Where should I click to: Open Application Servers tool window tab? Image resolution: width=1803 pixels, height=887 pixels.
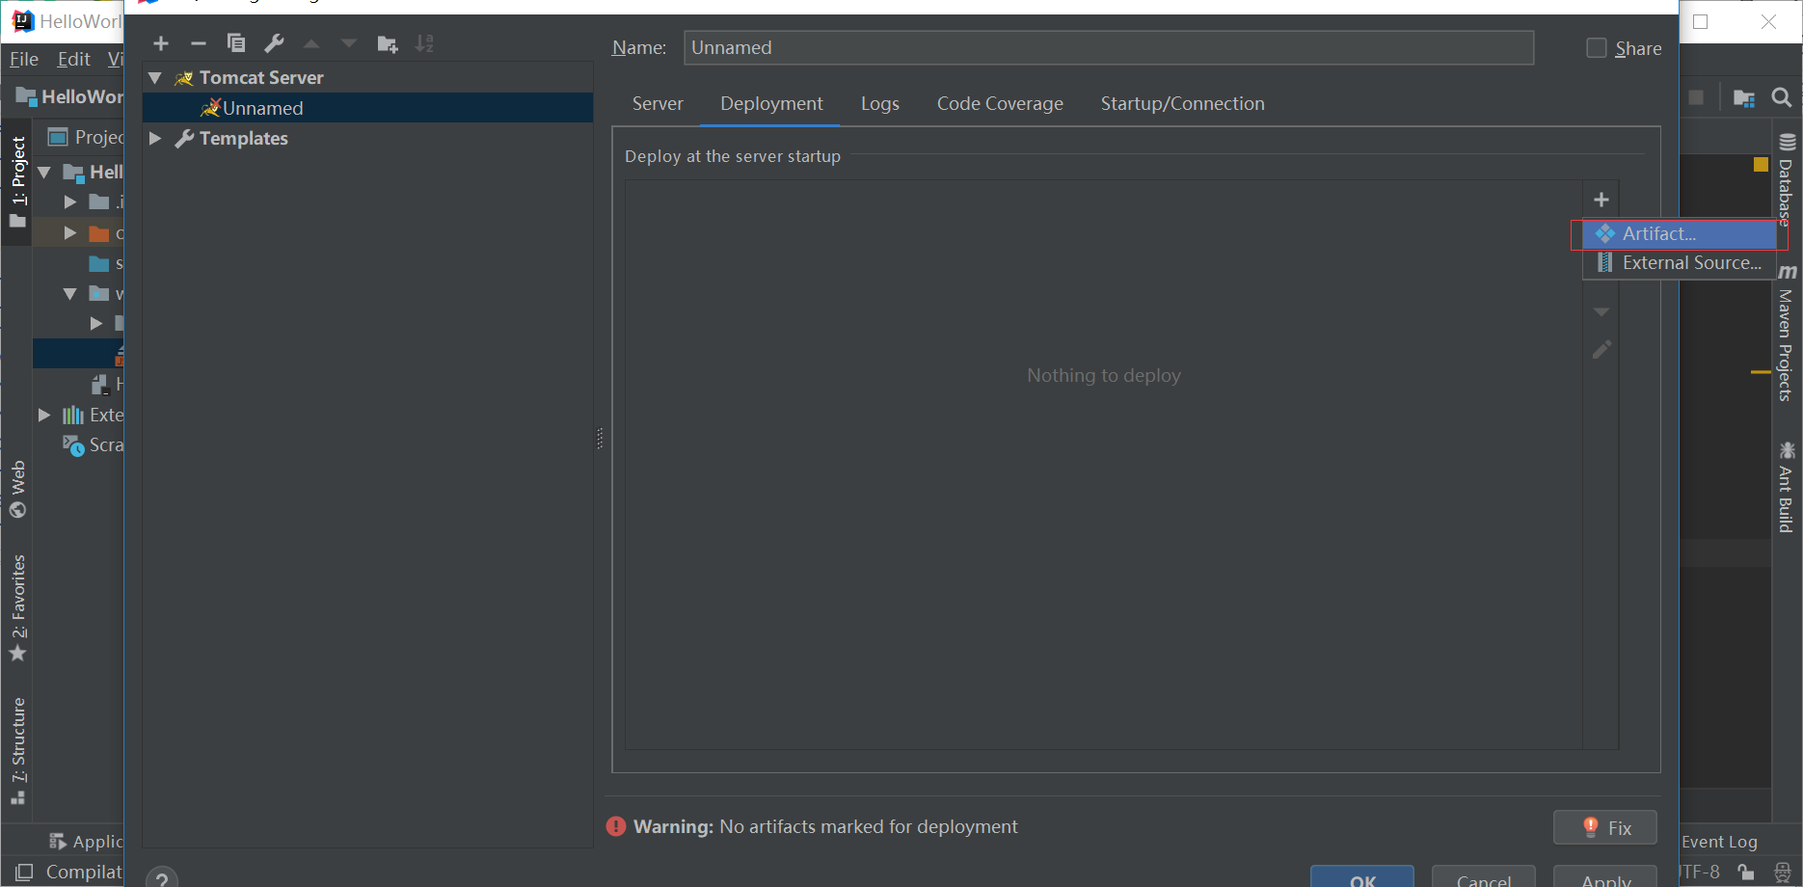point(85,842)
